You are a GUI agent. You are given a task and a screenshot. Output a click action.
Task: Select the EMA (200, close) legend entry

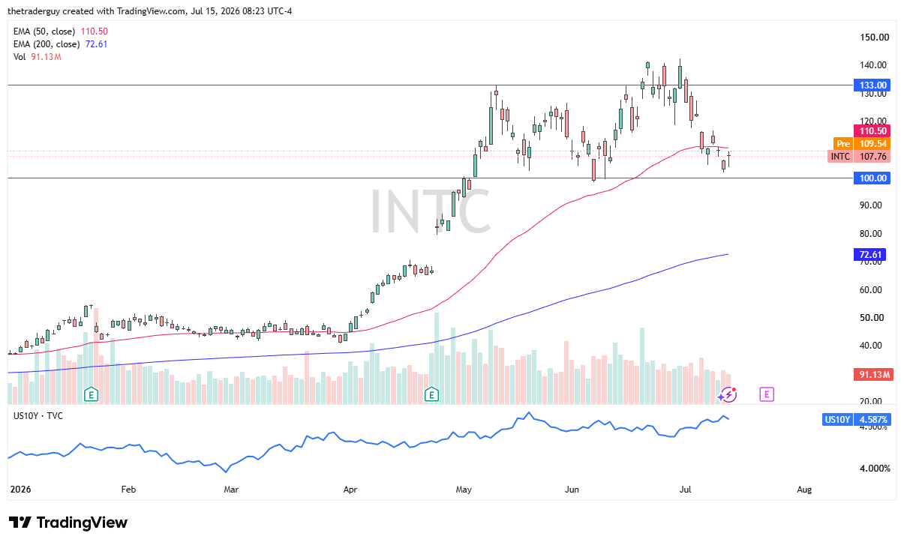tap(61, 43)
